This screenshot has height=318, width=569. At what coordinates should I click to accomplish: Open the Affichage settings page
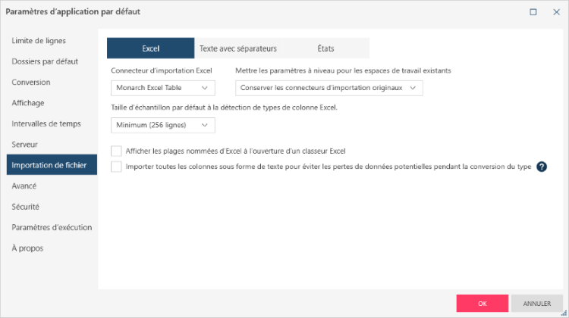(x=28, y=102)
